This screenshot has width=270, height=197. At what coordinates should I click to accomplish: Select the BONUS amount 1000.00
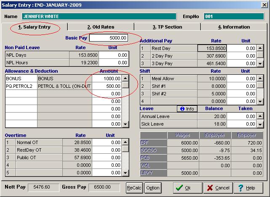click(x=107, y=79)
